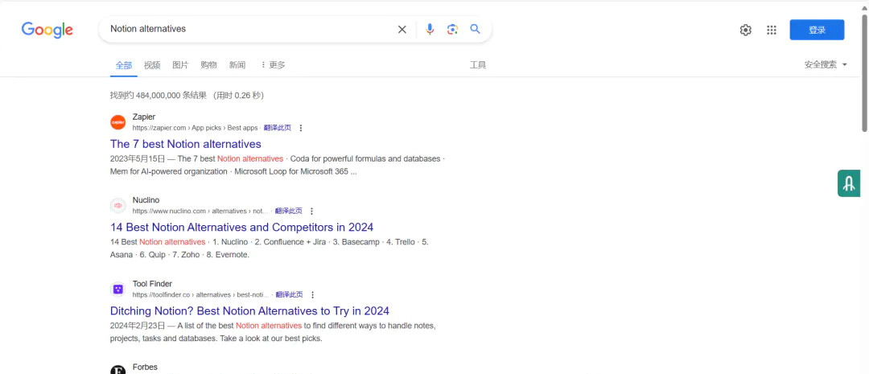
Task: Open more options for Nuclino result
Action: (x=312, y=212)
